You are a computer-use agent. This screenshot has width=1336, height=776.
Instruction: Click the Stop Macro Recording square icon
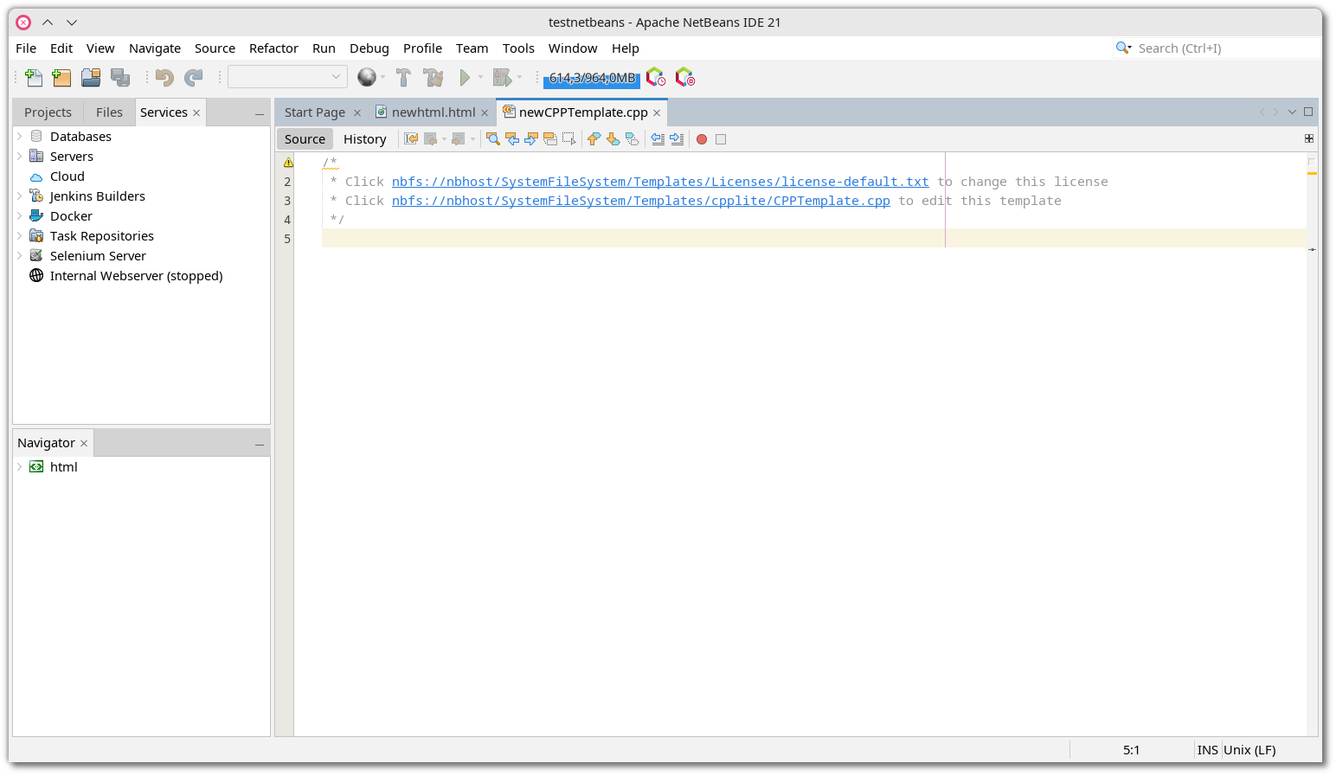point(721,139)
